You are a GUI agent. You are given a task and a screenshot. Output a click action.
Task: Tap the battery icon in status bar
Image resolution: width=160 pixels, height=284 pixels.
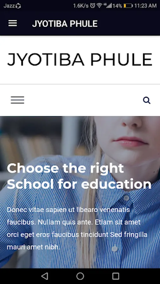click(128, 6)
